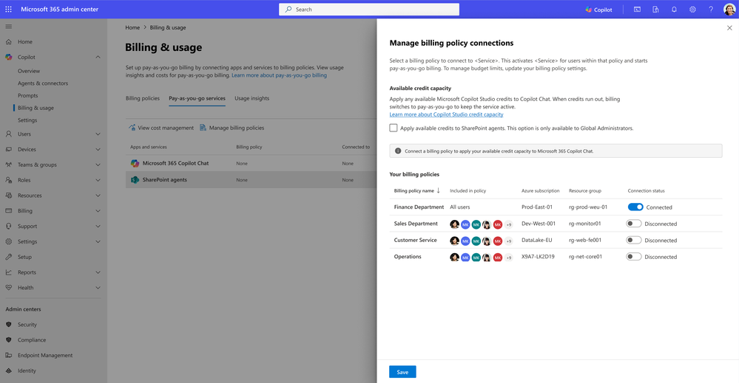Screen dimensions: 739x383
Task: Select the Finance Department policy name
Action: click(x=419, y=207)
